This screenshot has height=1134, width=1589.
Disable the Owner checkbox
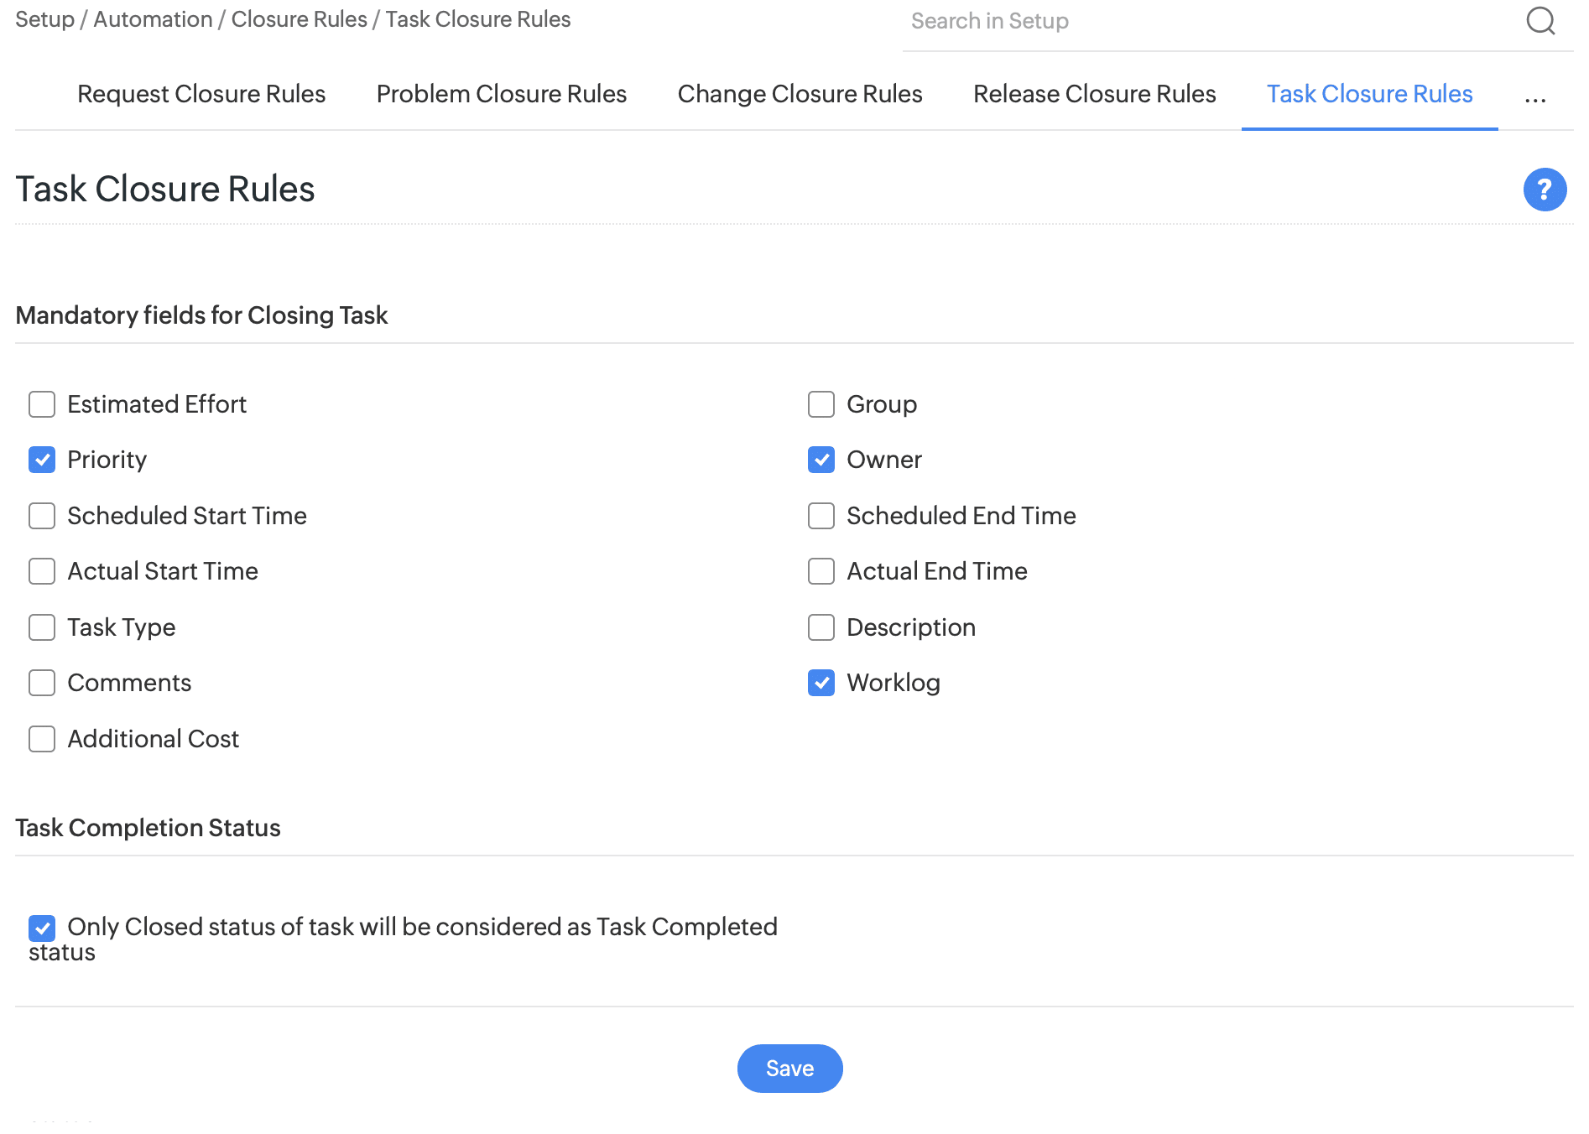click(821, 460)
